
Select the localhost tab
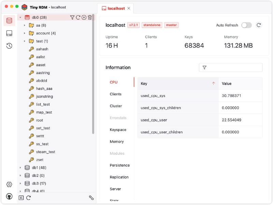click(x=116, y=8)
